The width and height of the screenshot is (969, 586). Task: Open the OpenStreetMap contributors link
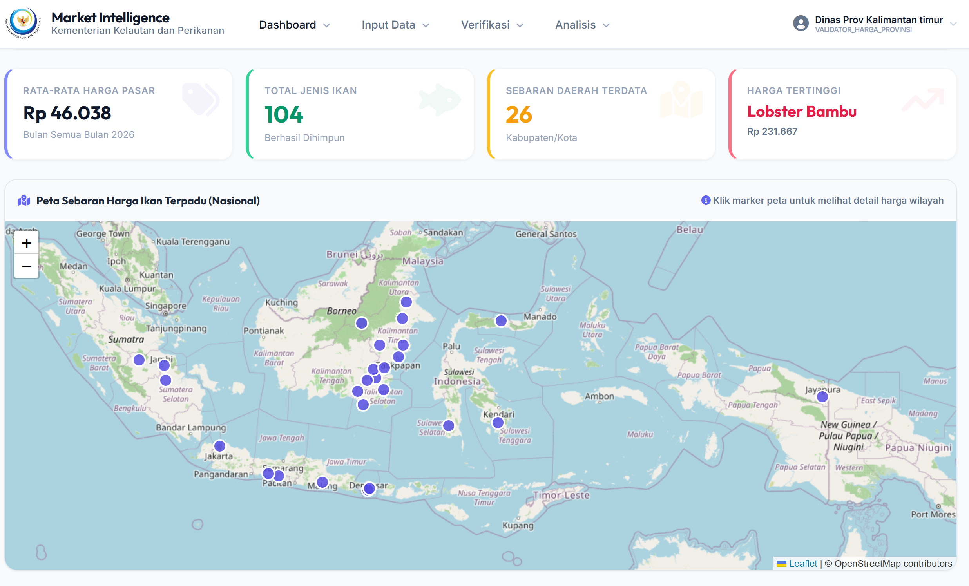(893, 564)
